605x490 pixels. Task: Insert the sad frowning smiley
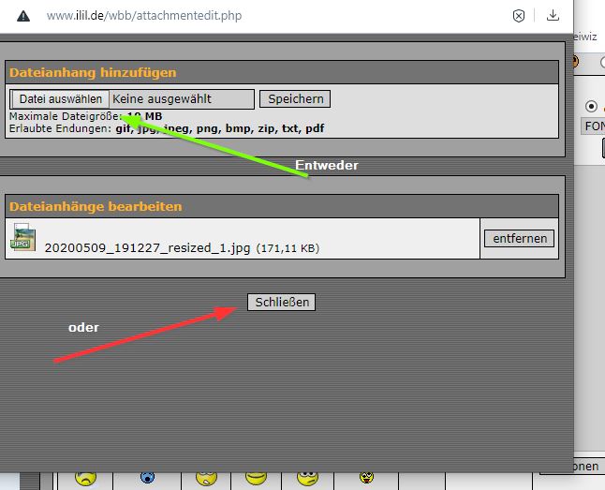pyautogui.click(x=85, y=479)
